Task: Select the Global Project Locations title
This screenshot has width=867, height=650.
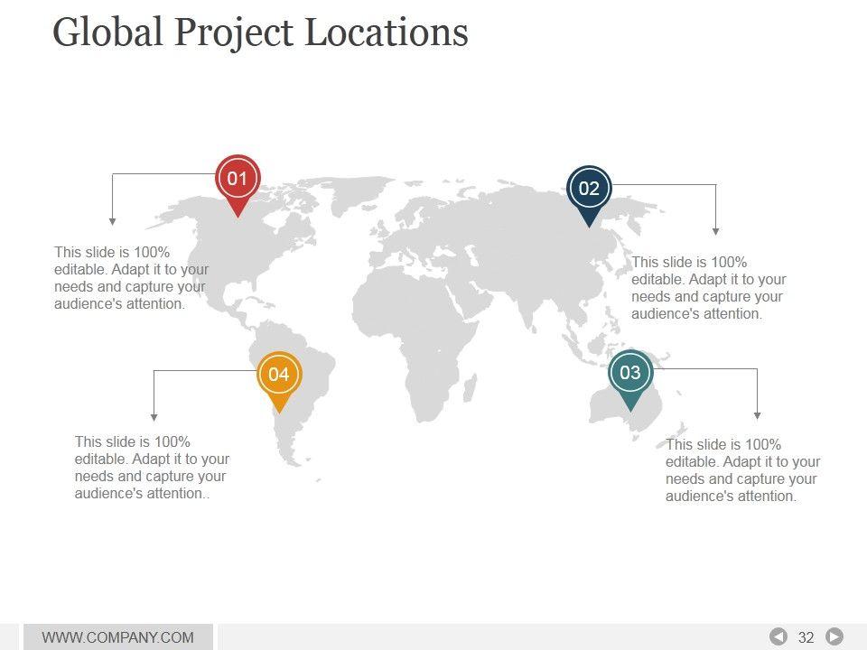Action: click(260, 32)
